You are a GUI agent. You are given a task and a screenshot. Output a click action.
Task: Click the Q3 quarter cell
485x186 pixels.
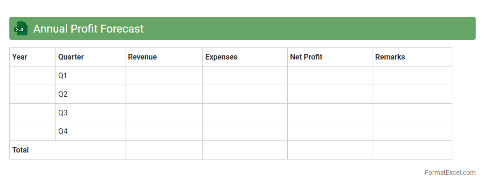90,113
